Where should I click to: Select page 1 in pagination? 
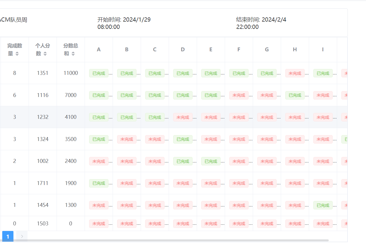coord(8,236)
